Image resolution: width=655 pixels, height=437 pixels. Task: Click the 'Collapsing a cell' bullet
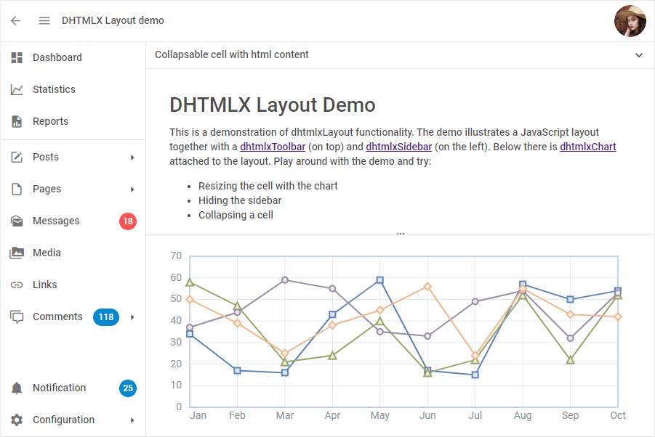236,215
